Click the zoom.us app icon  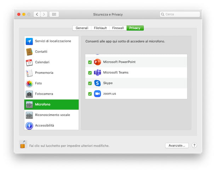point(97,94)
